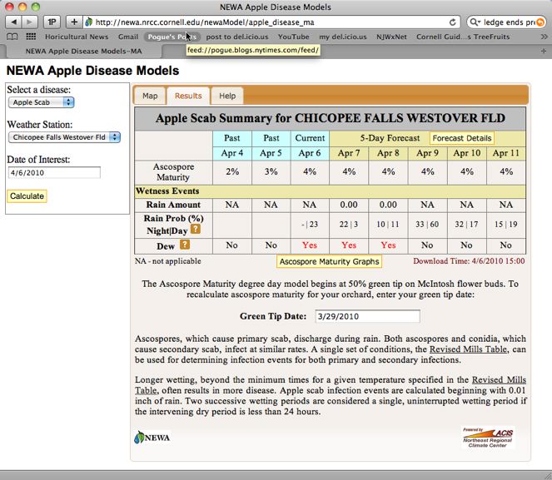
Task: Click the 5-Day Forecast header label
Action: point(390,138)
